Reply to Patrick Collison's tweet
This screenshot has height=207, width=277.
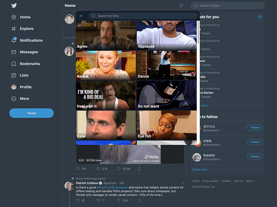coord(81,200)
